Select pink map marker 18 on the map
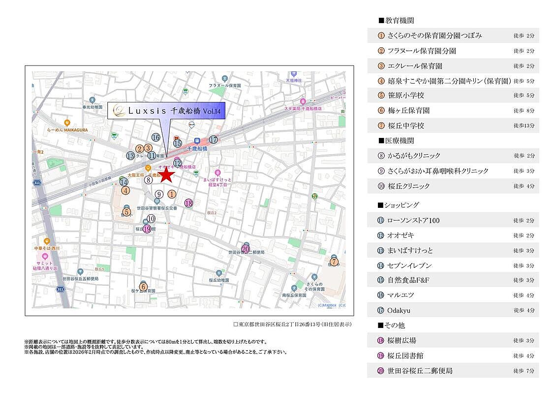Screen dimensions: 557x394 pyautogui.click(x=188, y=203)
